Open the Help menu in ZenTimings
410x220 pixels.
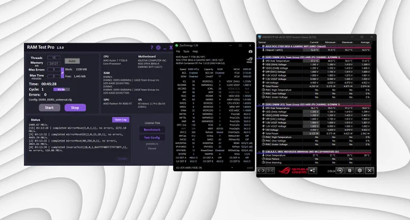(195, 51)
